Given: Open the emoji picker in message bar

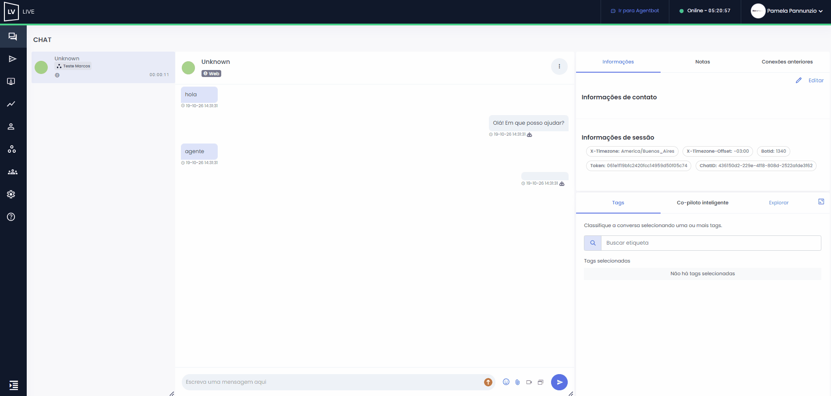Looking at the screenshot, I should [506, 382].
